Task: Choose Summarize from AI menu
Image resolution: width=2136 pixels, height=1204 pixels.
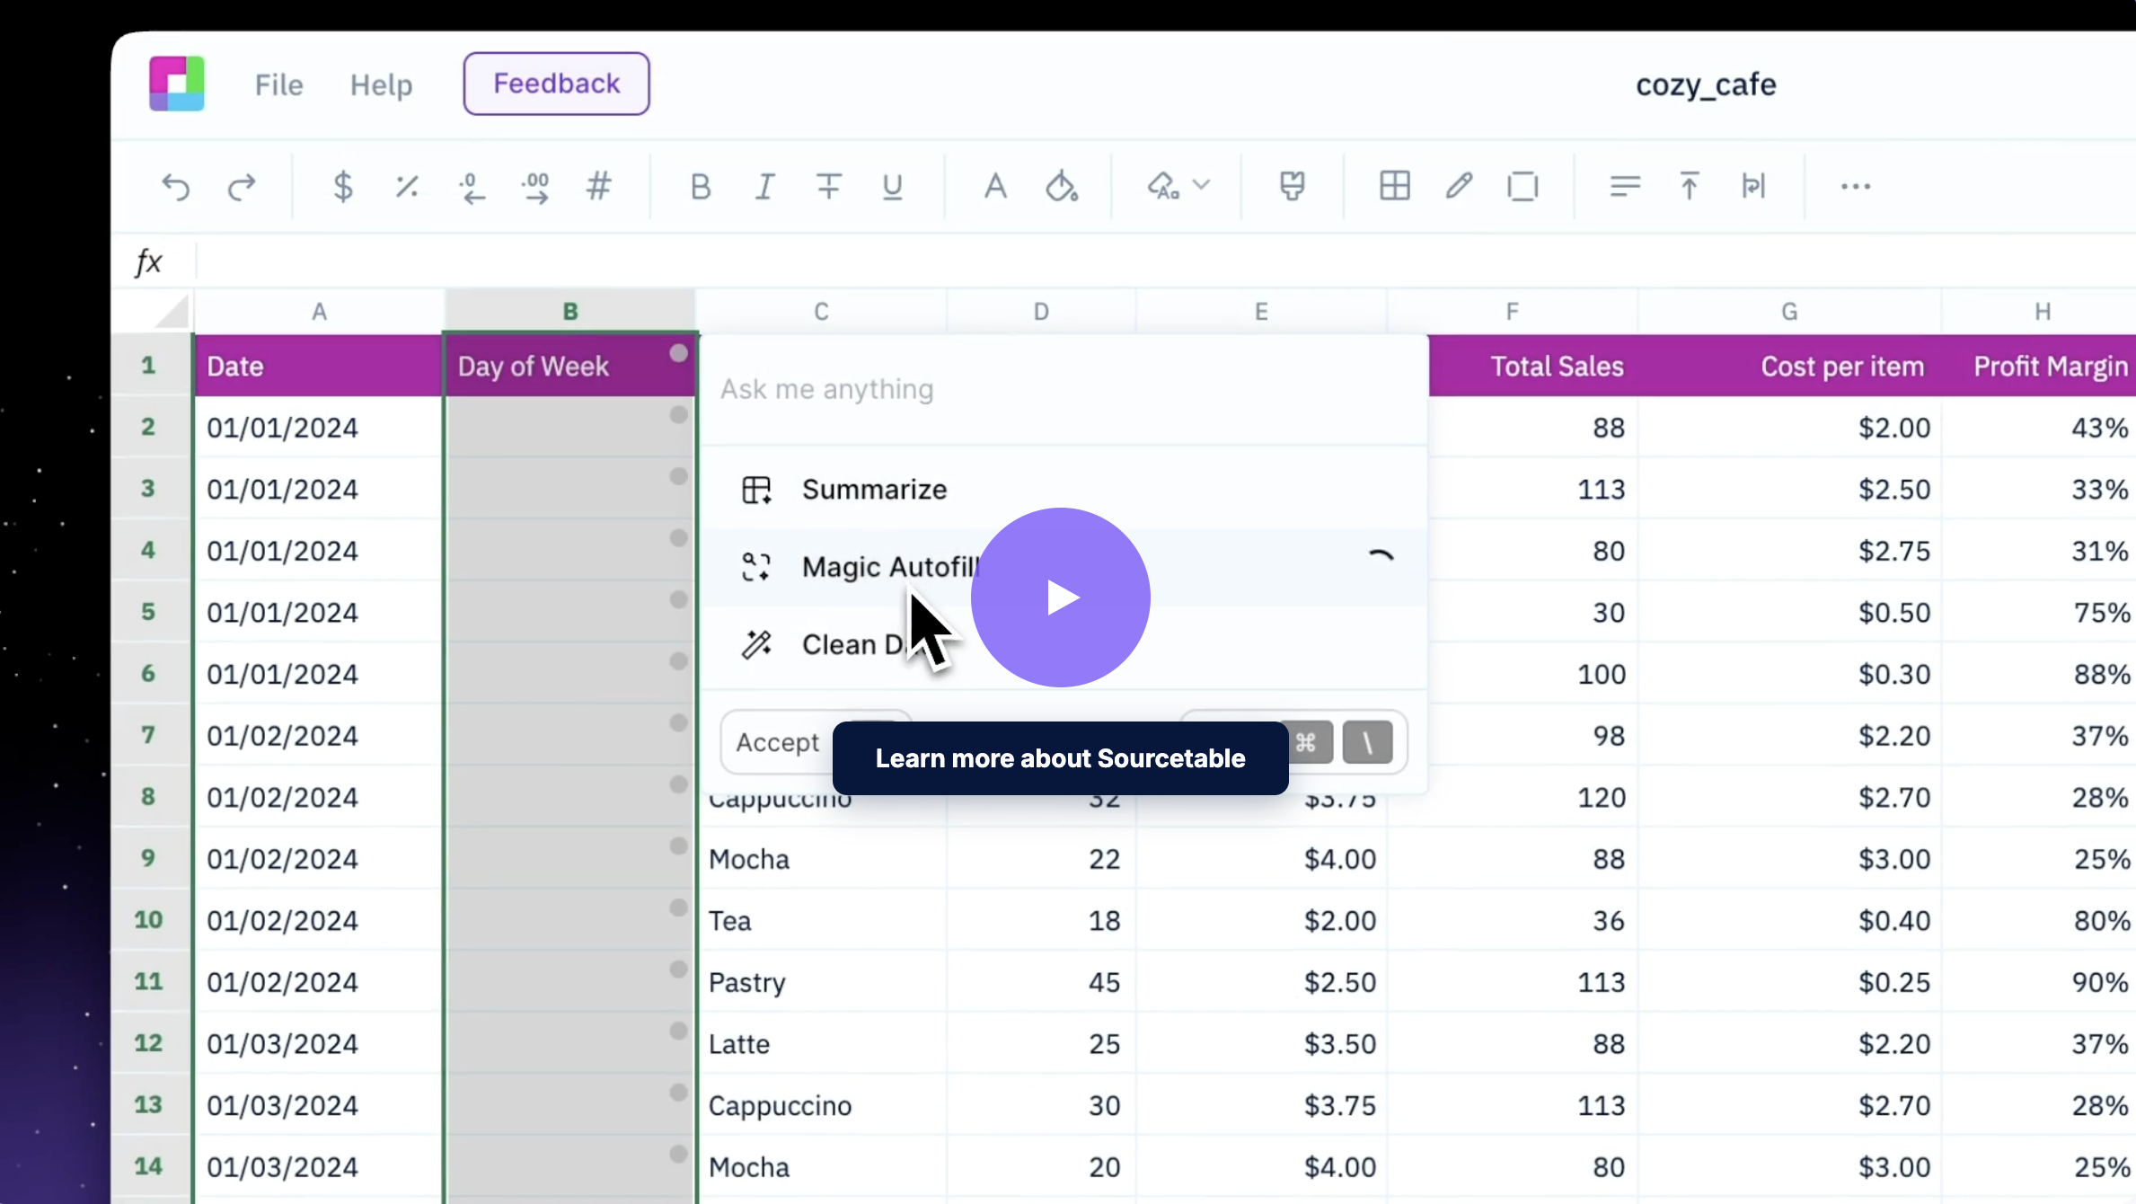Action: 873,490
